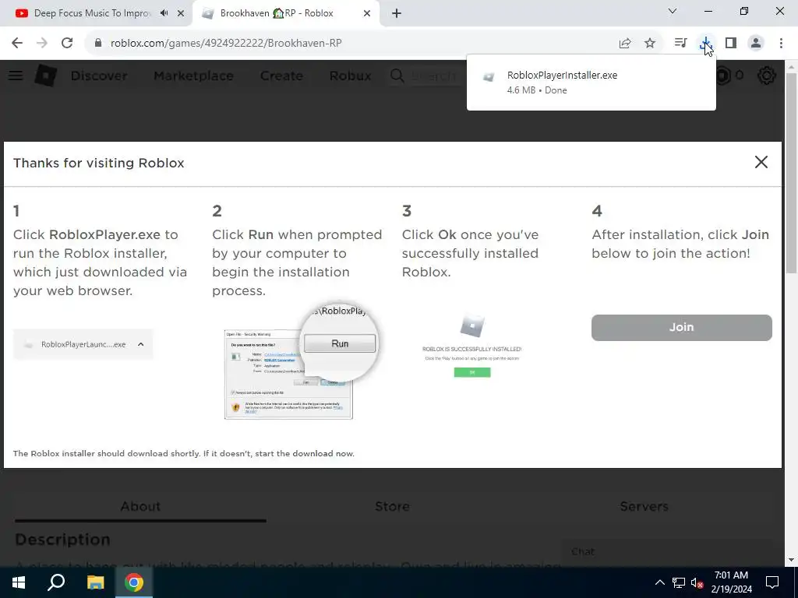Open File Explorer from taskbar

click(x=95, y=582)
